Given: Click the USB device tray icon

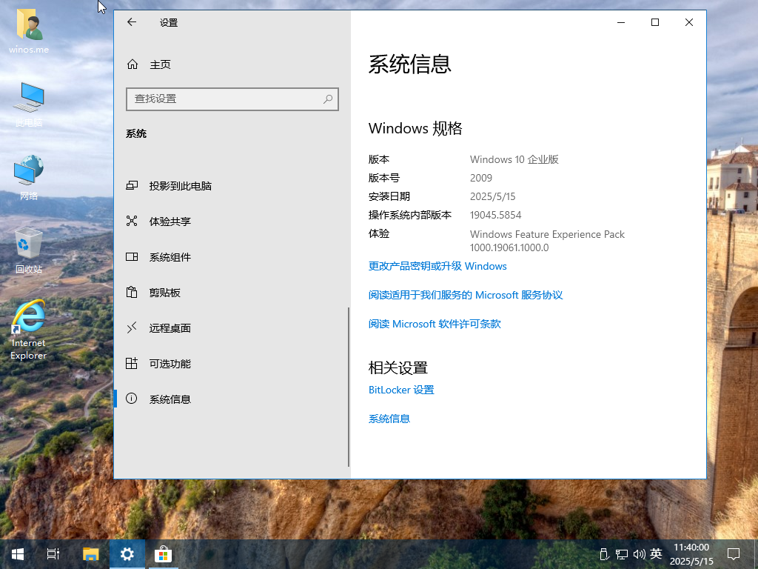Looking at the screenshot, I should pos(604,554).
